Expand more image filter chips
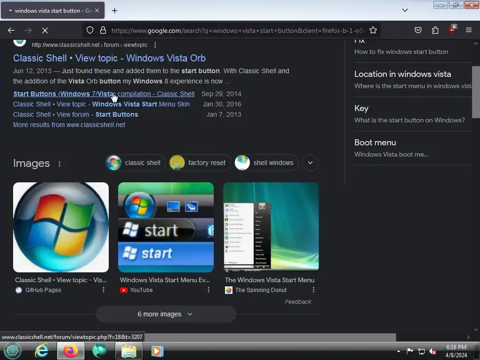 [x=310, y=163]
